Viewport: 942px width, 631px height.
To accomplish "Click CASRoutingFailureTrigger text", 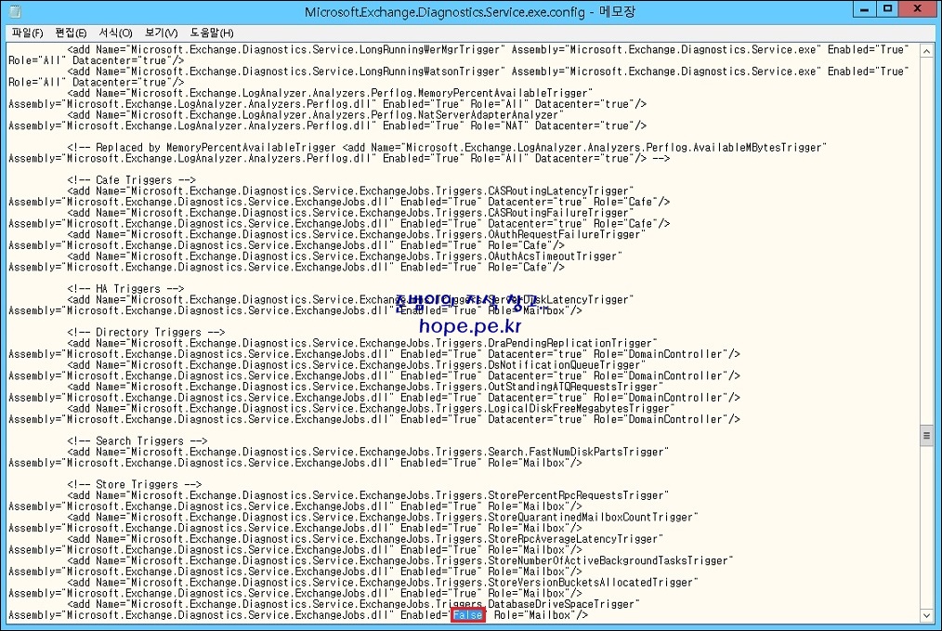I will 558,212.
